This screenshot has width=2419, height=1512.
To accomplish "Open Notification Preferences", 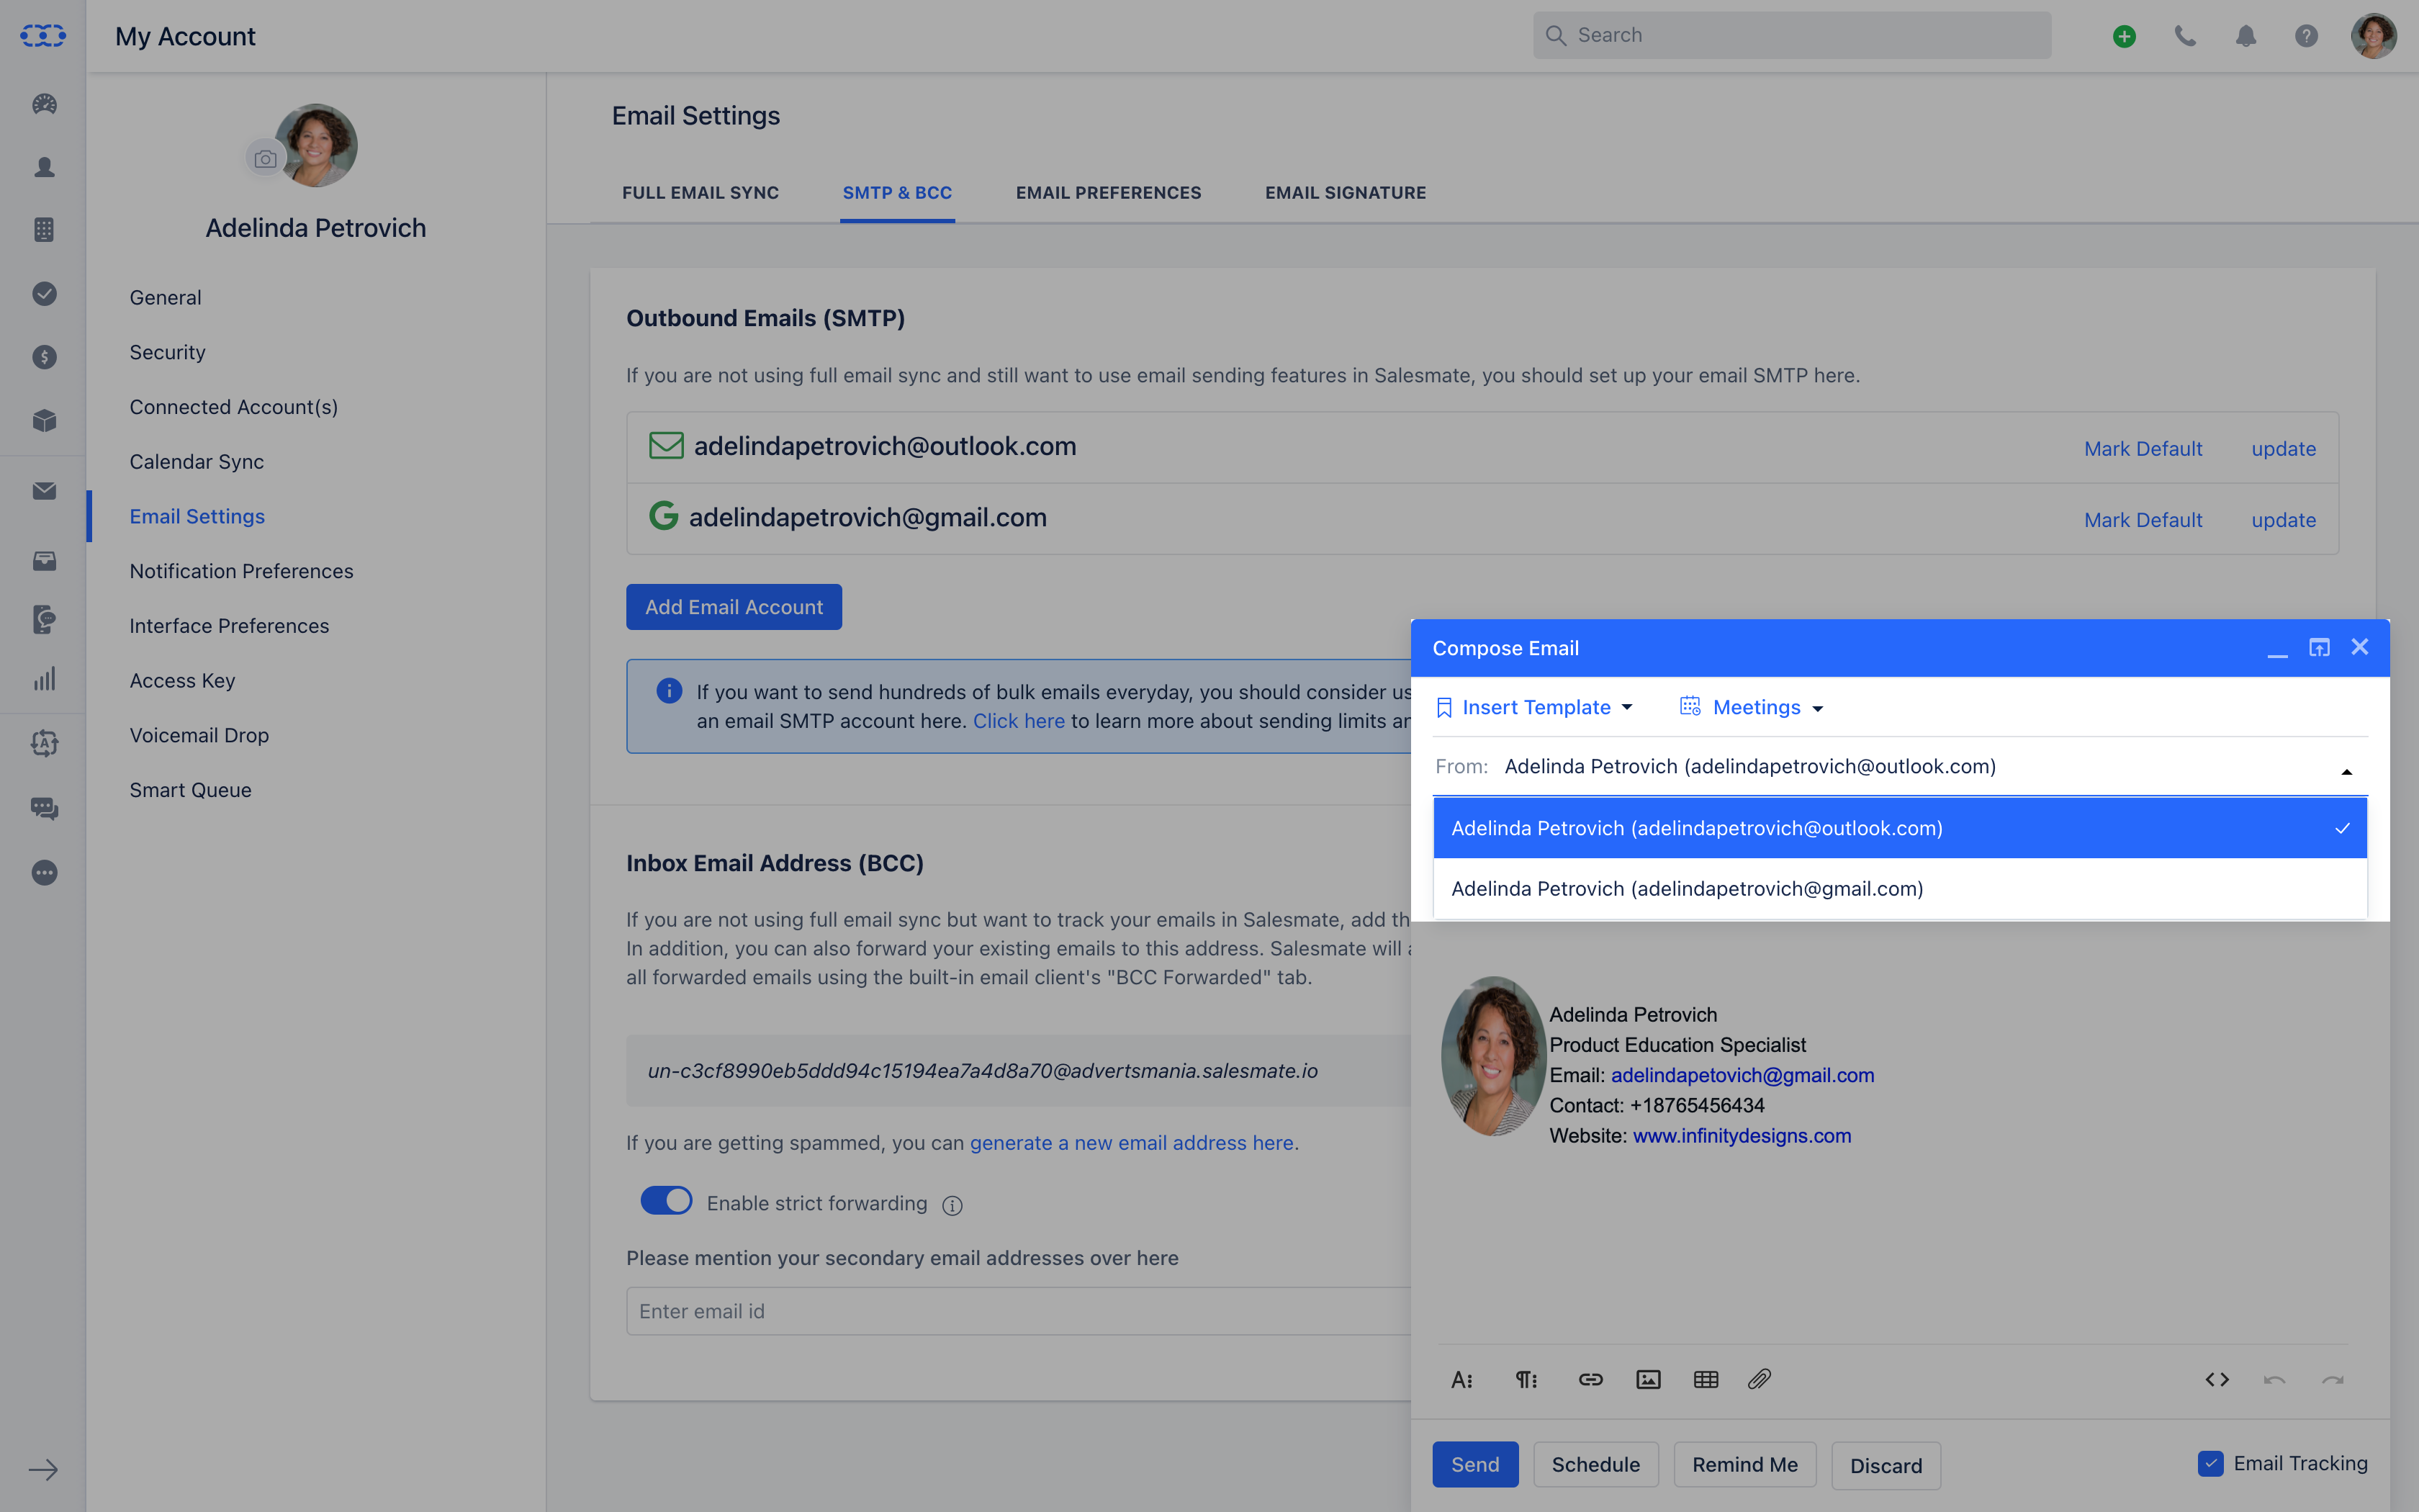I will pyautogui.click(x=241, y=571).
